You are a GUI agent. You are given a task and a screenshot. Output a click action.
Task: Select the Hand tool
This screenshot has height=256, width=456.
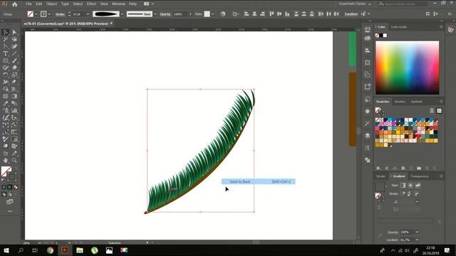(5, 160)
